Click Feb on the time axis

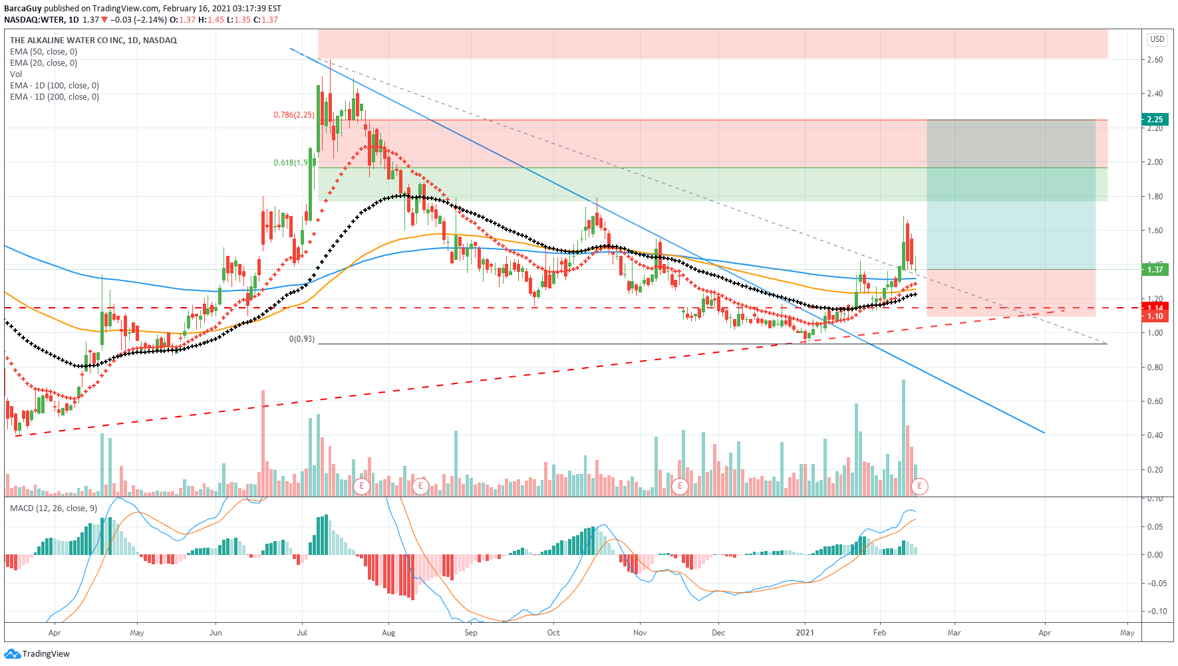[879, 633]
